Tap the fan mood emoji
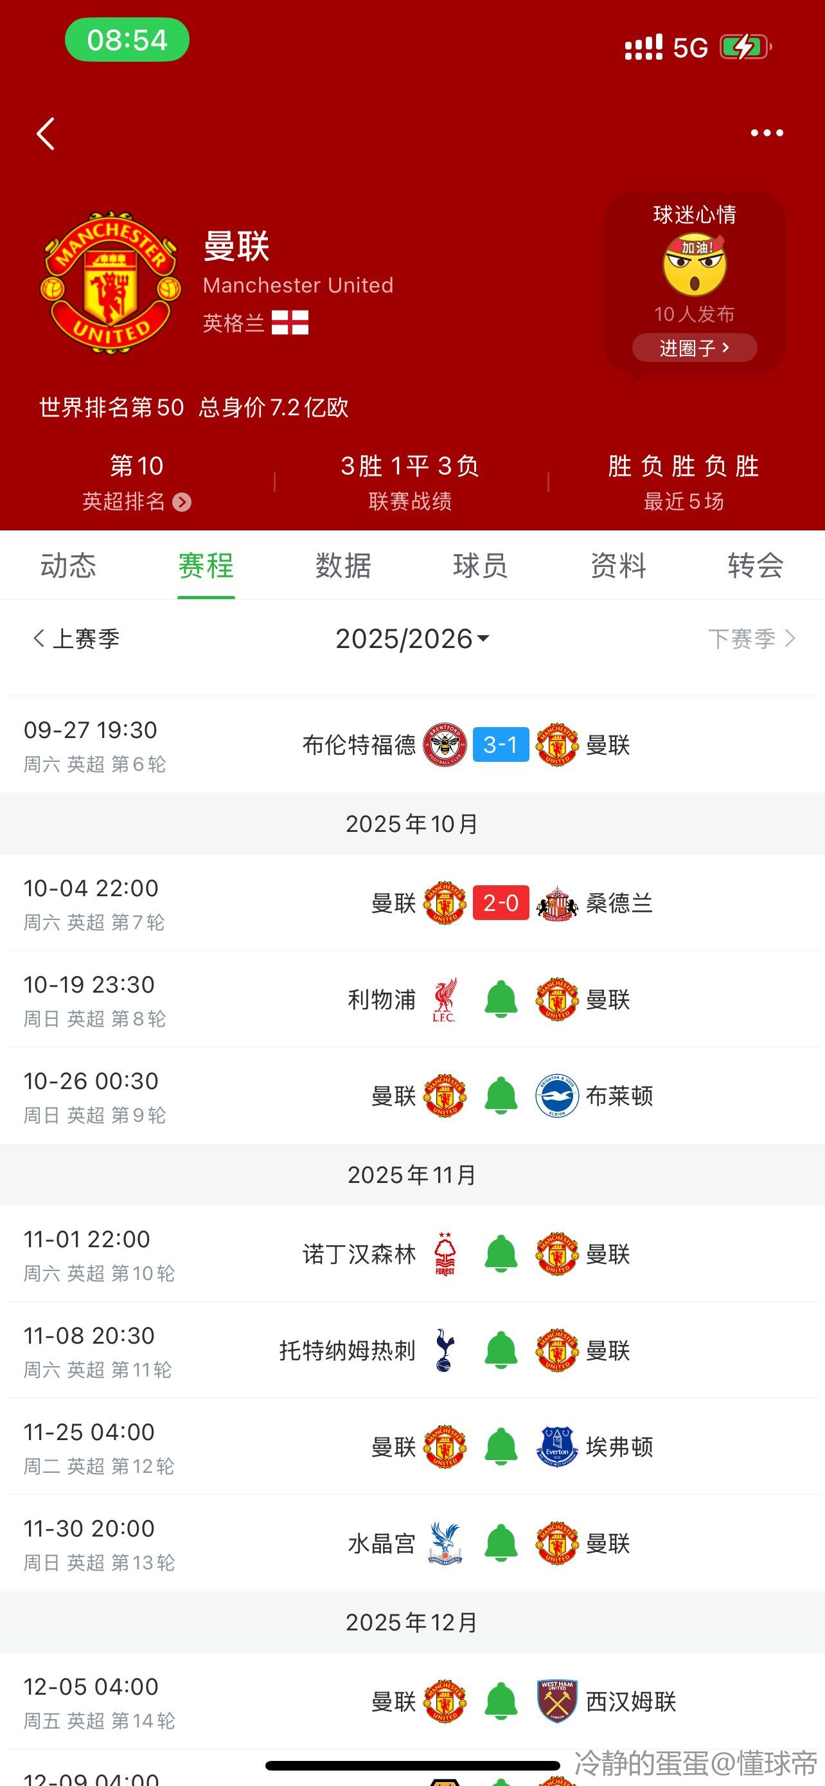This screenshot has width=825, height=1786. tap(694, 265)
